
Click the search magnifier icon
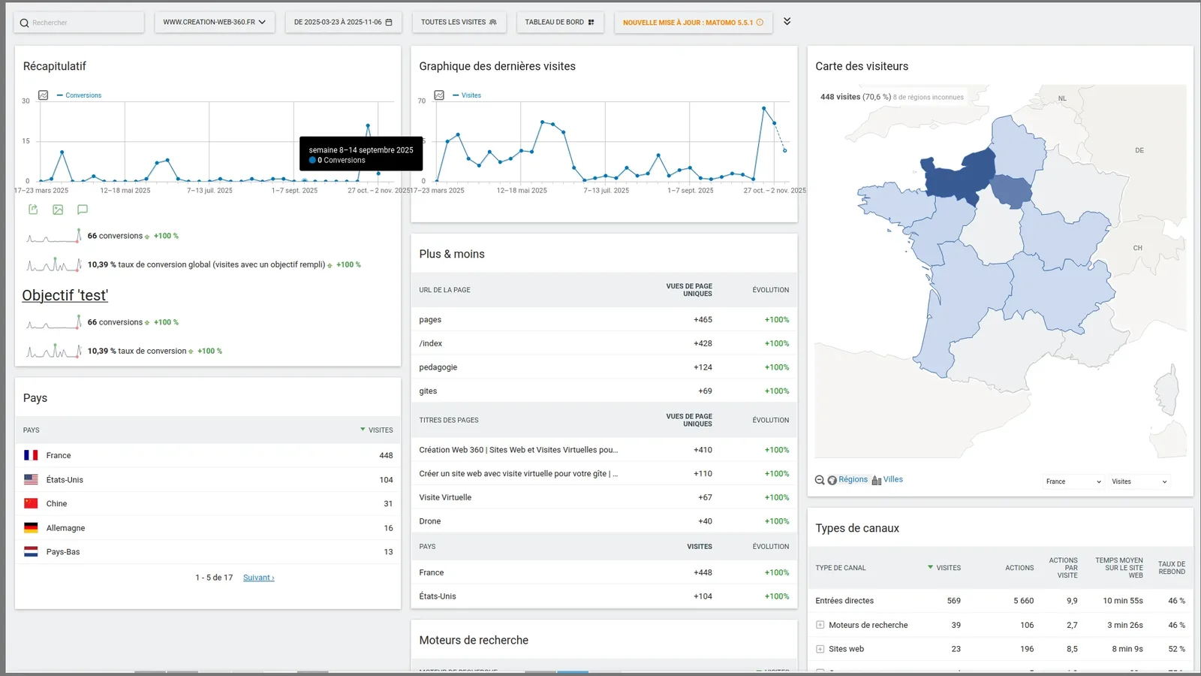coord(24,23)
